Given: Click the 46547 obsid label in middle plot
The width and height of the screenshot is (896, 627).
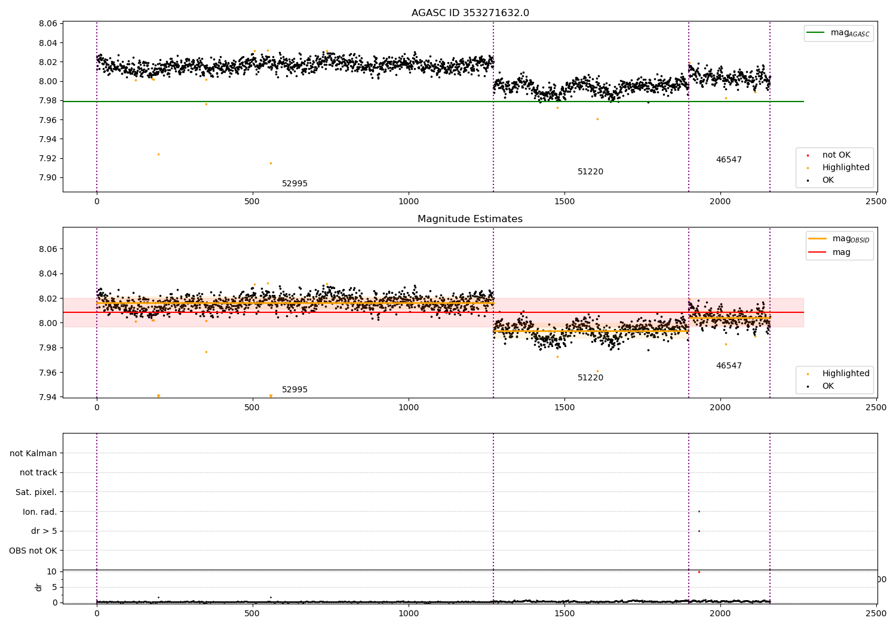Looking at the screenshot, I should click(729, 365).
